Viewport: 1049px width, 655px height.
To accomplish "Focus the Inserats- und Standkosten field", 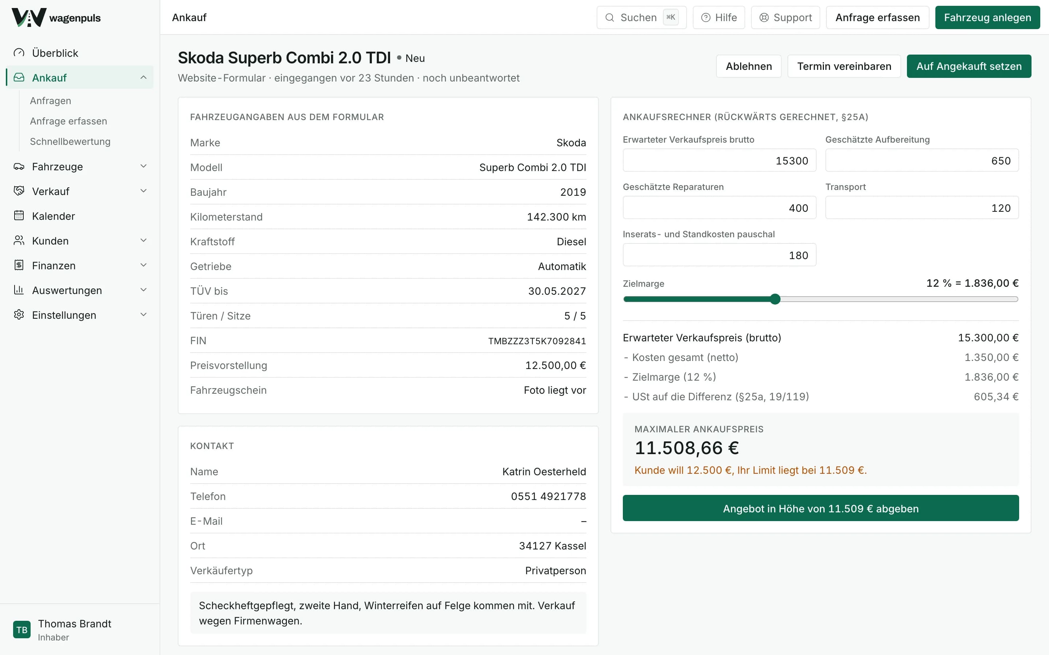I will click(x=719, y=255).
